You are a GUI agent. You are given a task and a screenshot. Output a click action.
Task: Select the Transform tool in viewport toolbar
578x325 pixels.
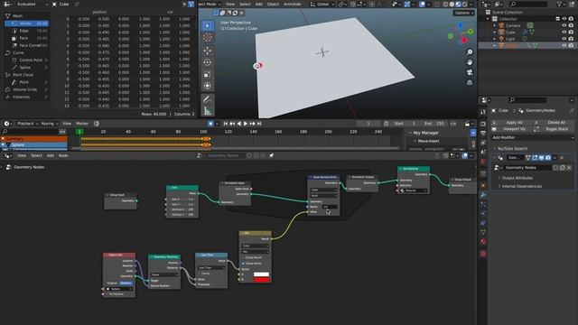tap(207, 86)
